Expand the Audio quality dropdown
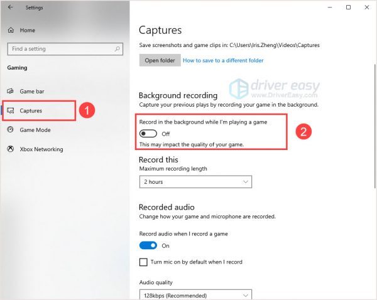The width and height of the screenshot is (377, 300). [195, 294]
